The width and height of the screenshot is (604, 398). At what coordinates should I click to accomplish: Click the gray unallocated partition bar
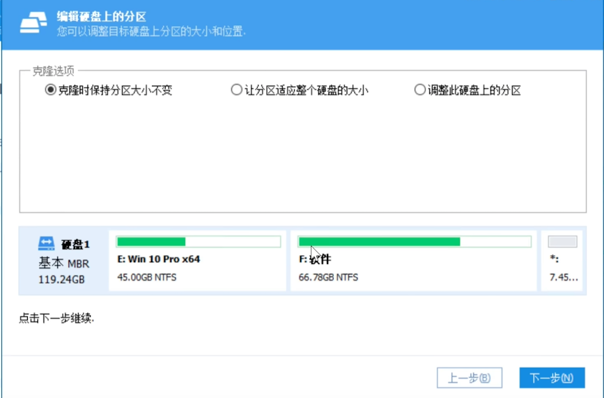point(562,242)
